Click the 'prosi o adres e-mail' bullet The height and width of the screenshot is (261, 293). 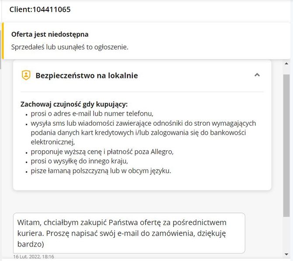click(92, 114)
